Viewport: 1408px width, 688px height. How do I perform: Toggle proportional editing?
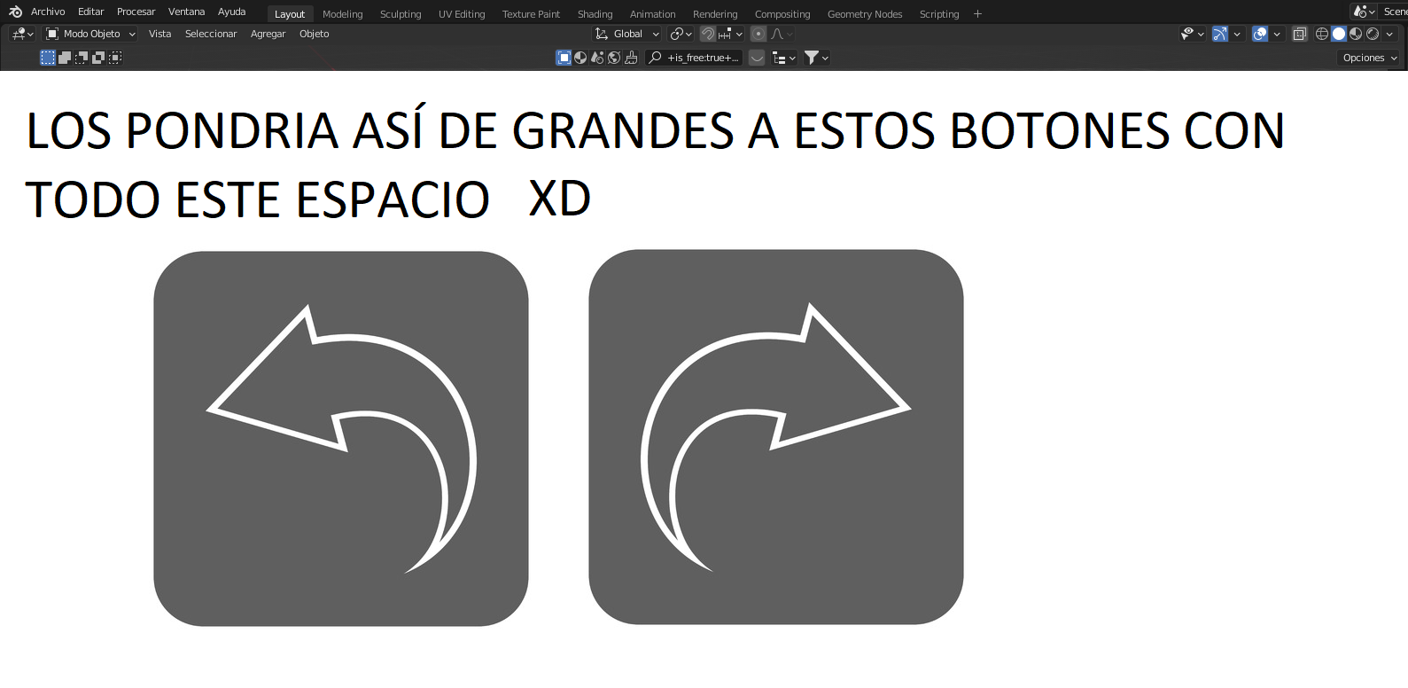(x=758, y=34)
